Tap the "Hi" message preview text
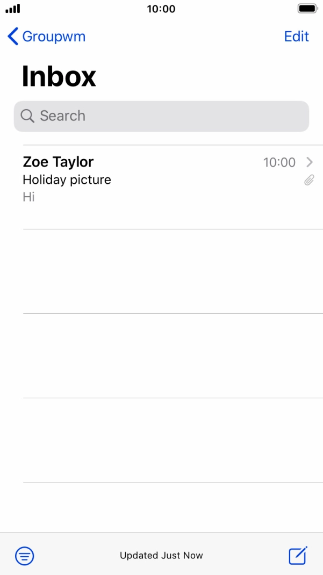 (28, 197)
